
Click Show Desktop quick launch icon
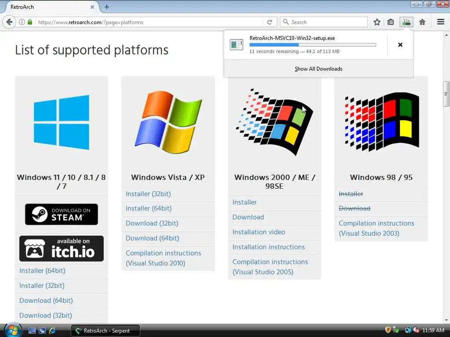coord(32,331)
